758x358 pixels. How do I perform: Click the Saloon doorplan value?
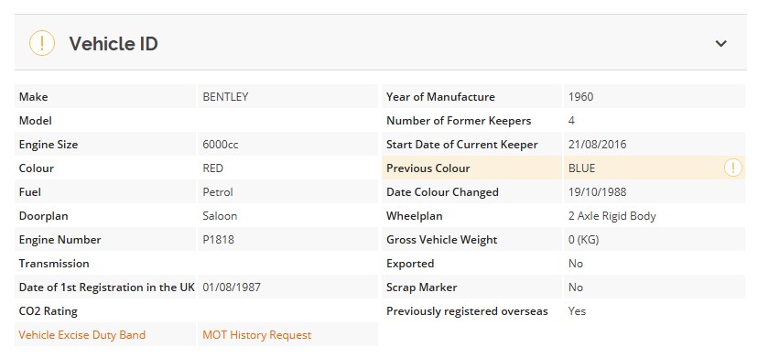pos(220,216)
